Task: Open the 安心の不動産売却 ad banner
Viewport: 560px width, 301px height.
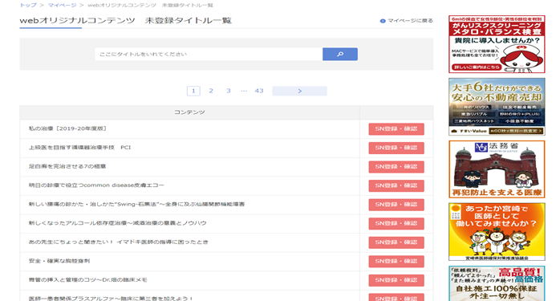Action: coord(497,107)
